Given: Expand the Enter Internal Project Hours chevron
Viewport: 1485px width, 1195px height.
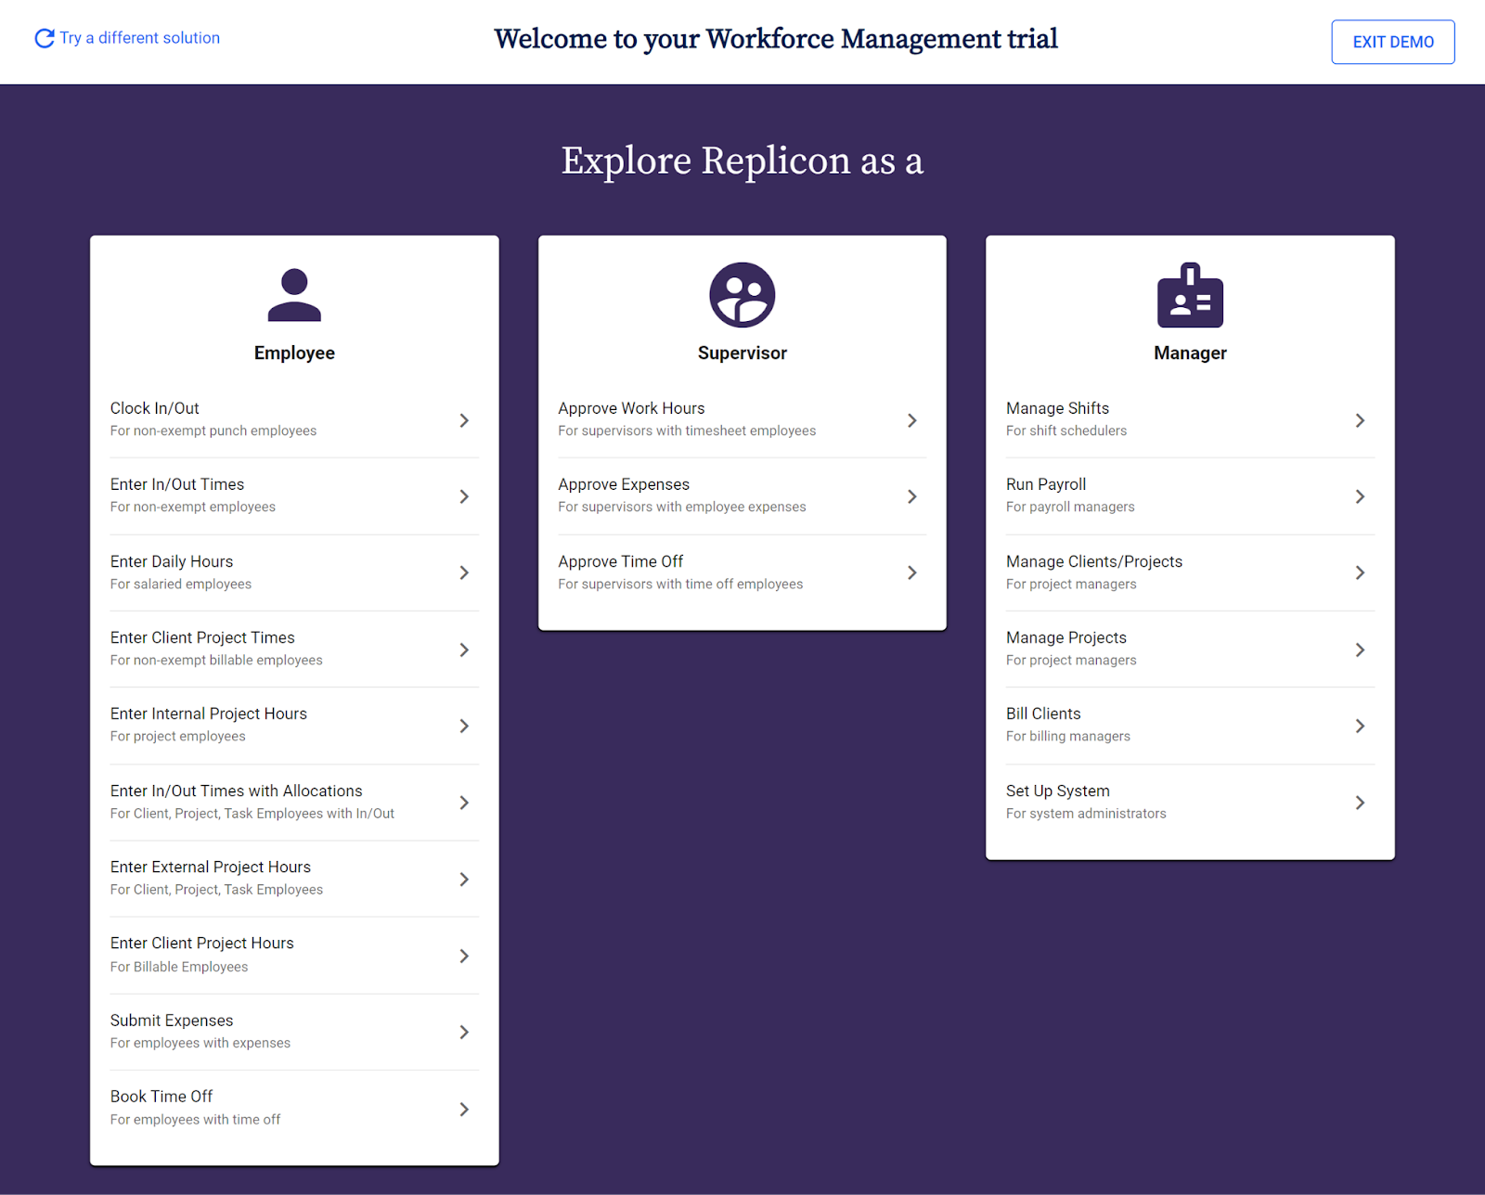Looking at the screenshot, I should [x=464, y=726].
